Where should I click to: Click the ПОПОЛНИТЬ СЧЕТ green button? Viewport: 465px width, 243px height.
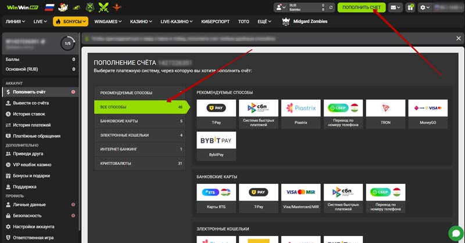361,8
